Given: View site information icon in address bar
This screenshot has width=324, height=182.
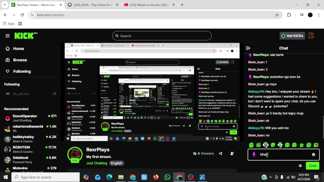Looking at the screenshot, I should click(x=32, y=15).
